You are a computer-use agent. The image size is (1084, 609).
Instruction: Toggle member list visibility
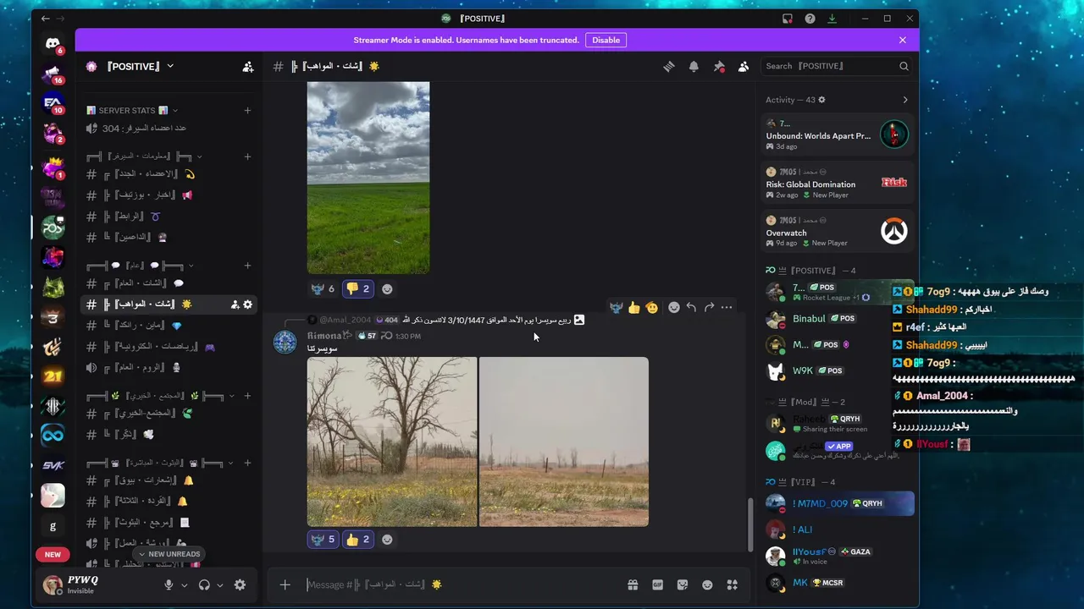pyautogui.click(x=743, y=66)
